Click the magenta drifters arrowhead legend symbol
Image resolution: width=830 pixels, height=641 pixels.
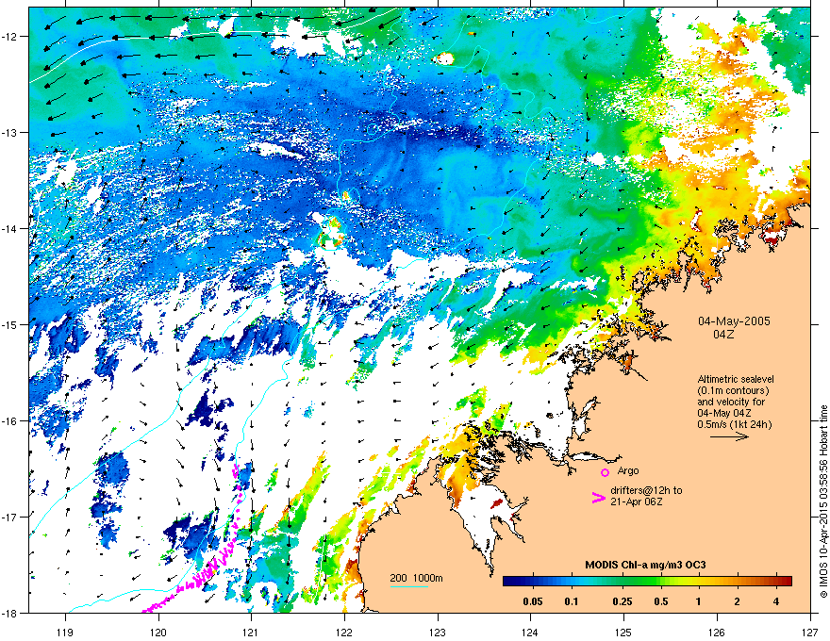click(x=598, y=497)
